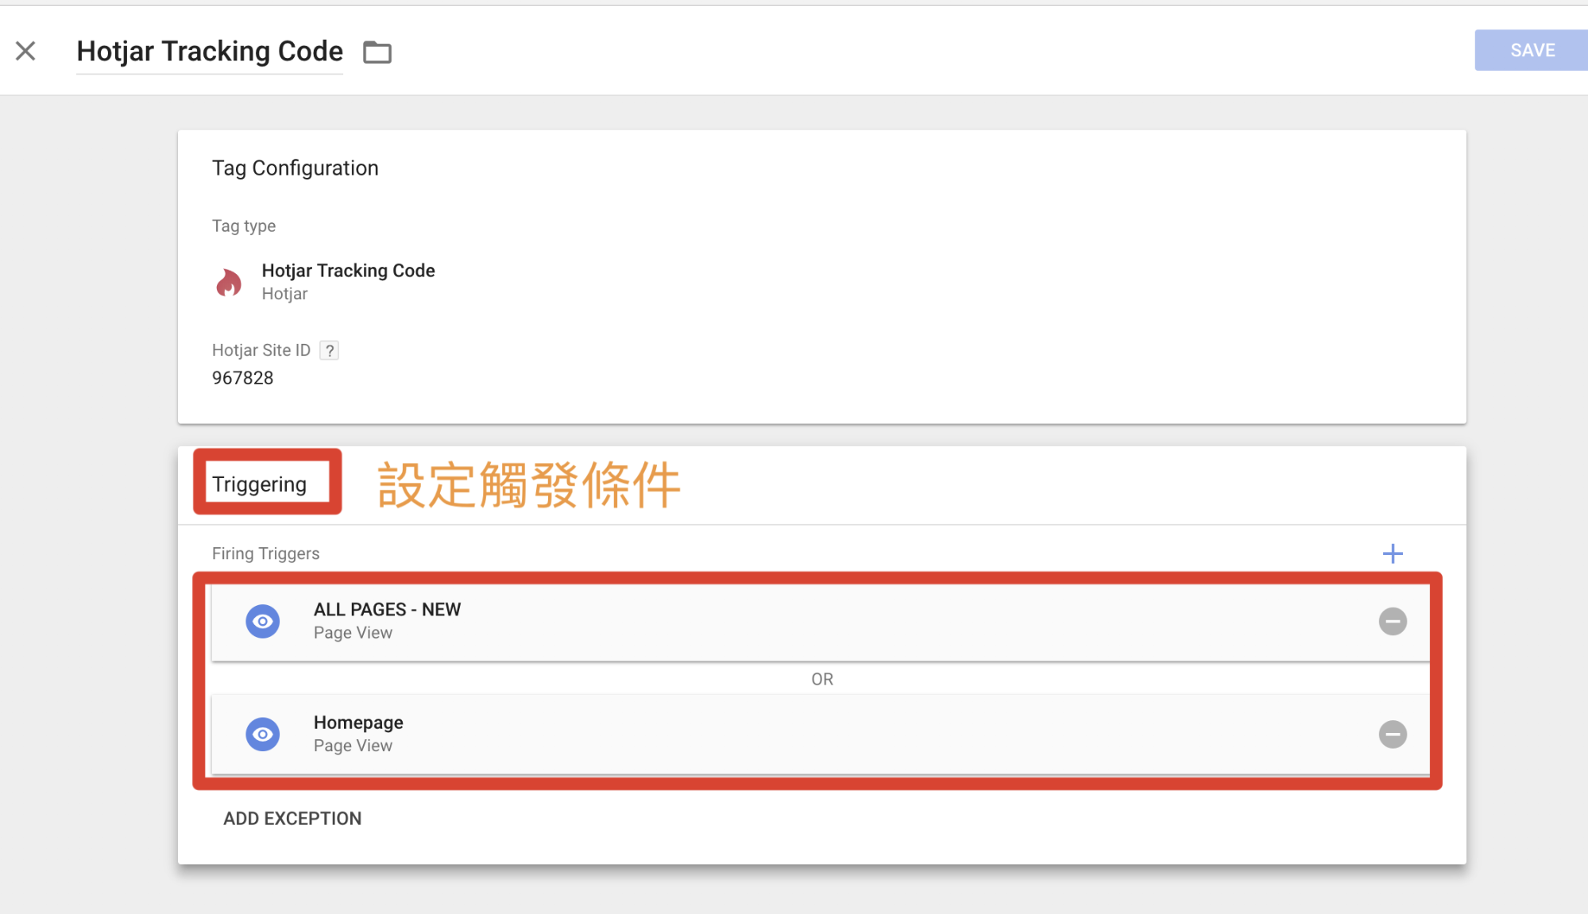Click the Firing Triggers label
Screen dimensions: 1588x914
coord(265,553)
